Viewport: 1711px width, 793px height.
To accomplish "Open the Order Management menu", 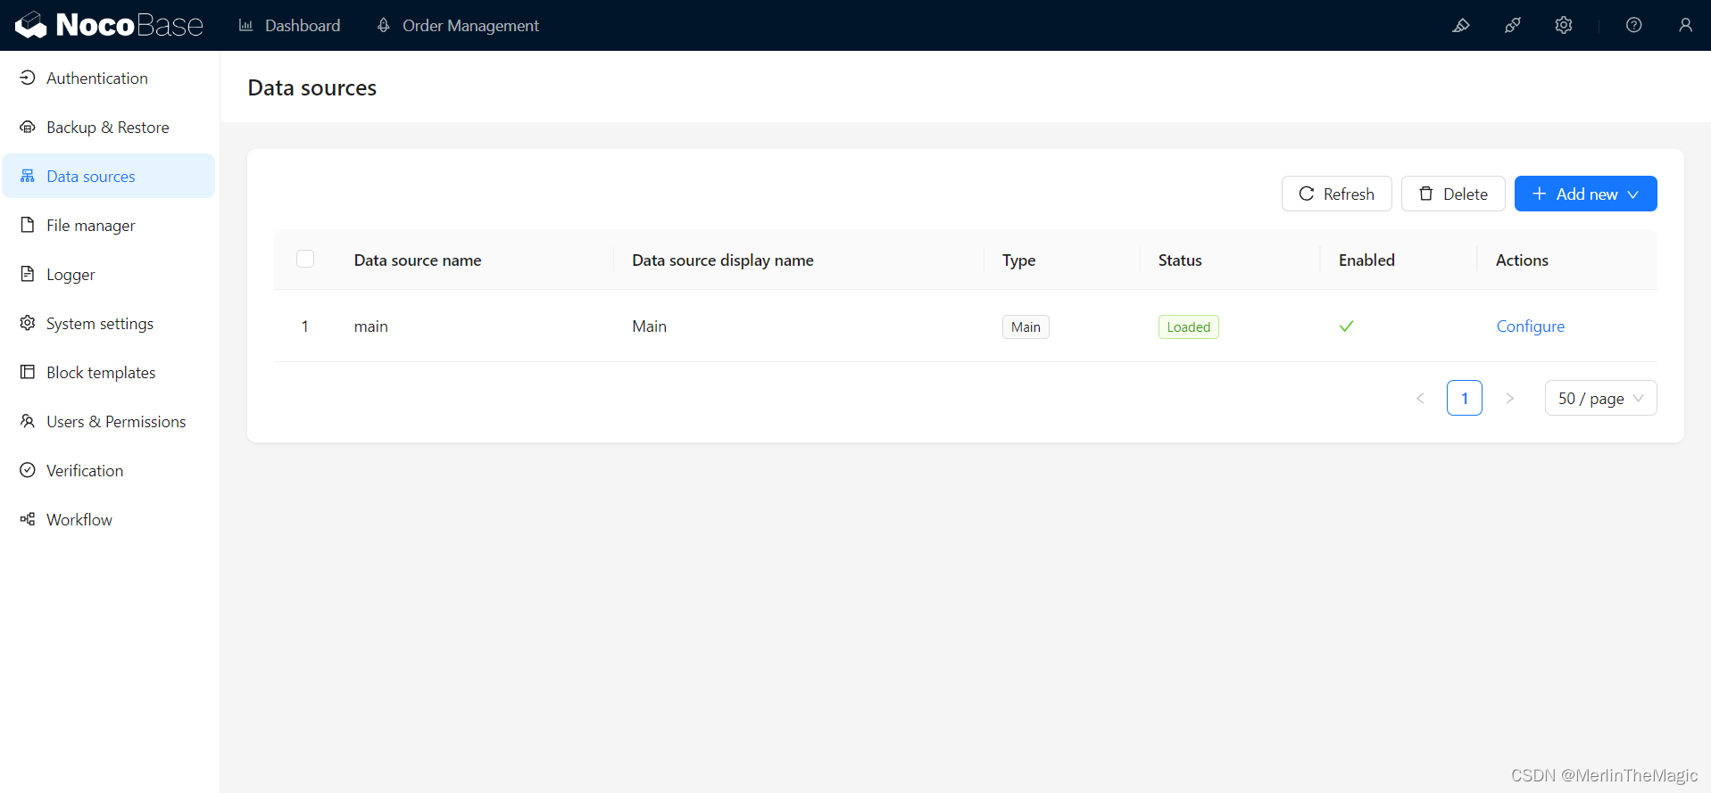I will [x=459, y=25].
